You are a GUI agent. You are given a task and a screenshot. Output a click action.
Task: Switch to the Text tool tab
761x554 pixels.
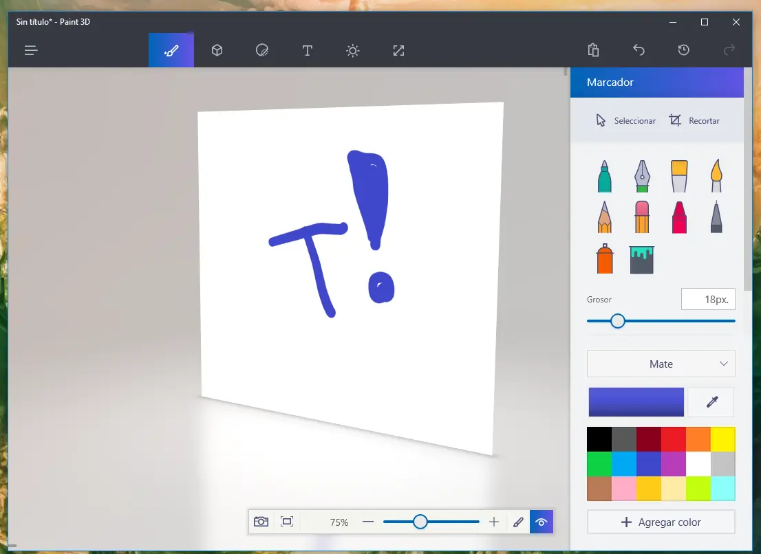(307, 50)
